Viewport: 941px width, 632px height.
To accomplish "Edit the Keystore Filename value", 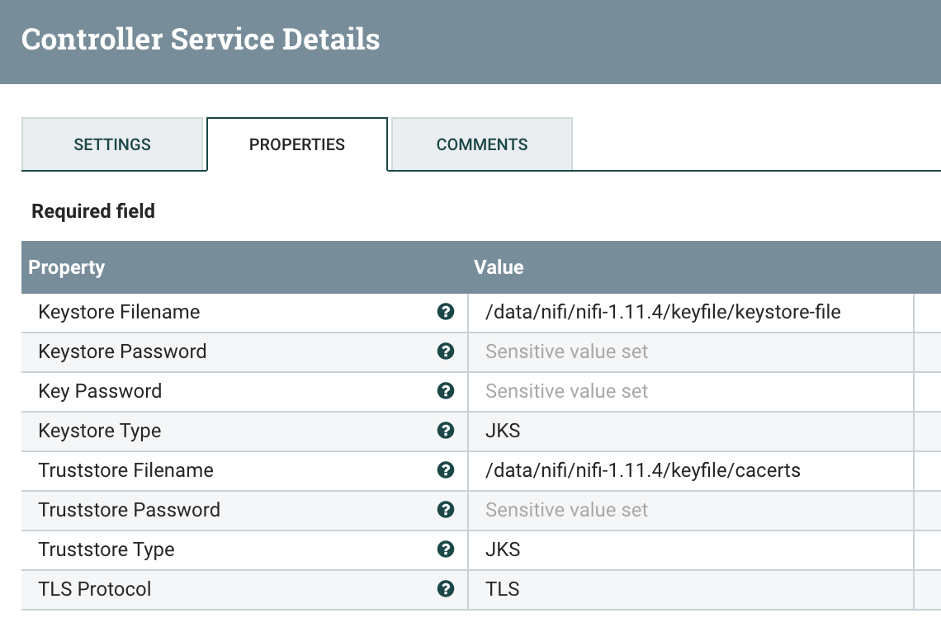I will tap(663, 312).
